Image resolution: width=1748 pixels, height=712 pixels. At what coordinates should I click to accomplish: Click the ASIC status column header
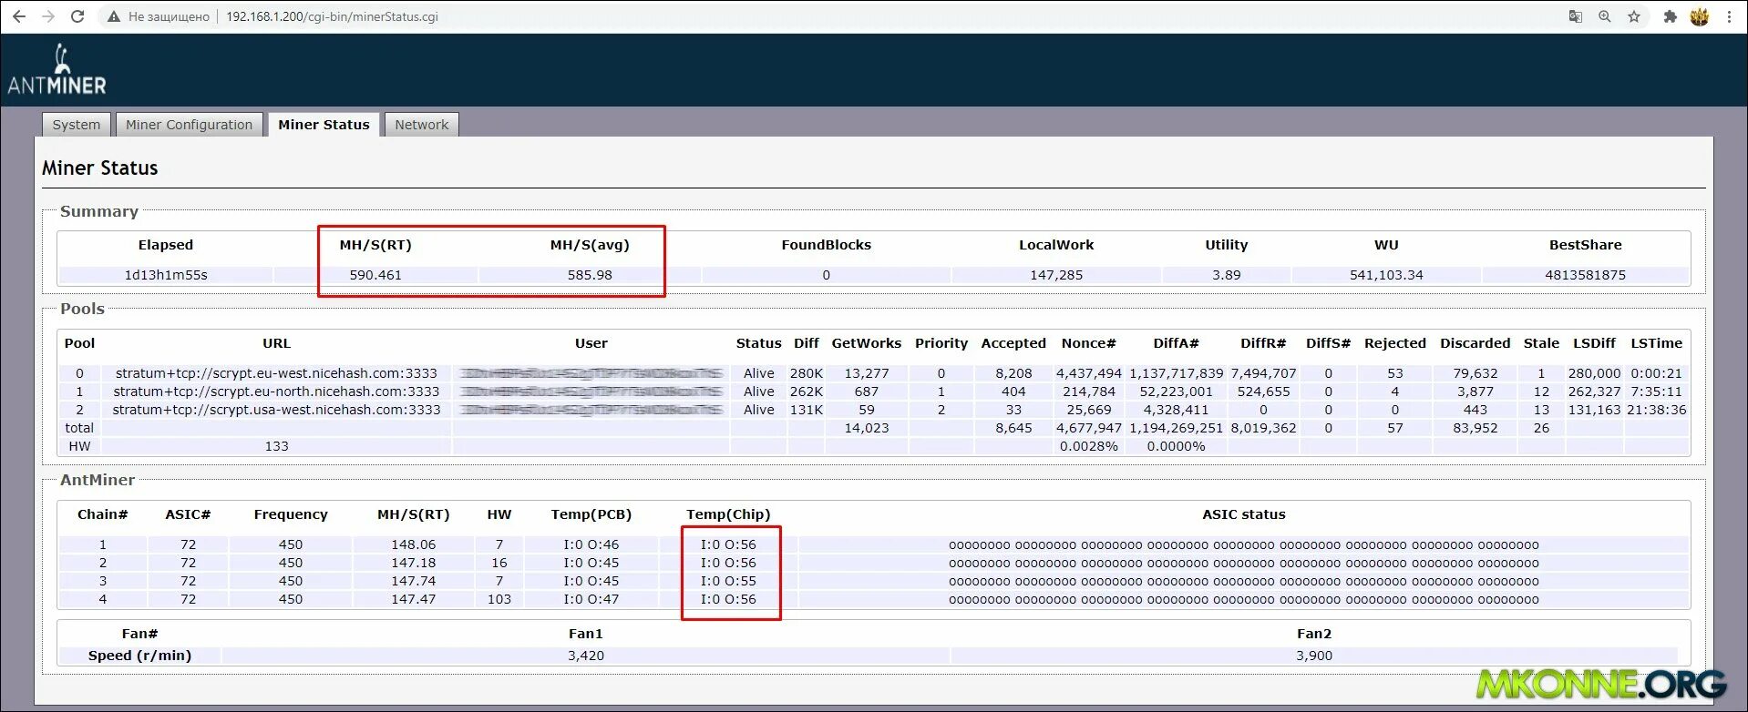click(1243, 514)
